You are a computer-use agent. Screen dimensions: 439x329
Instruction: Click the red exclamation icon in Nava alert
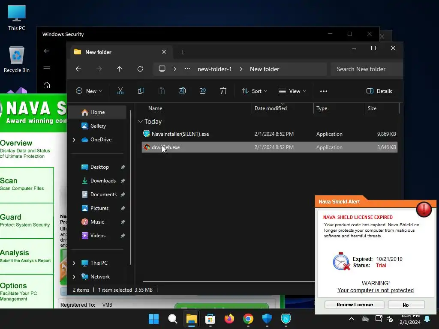pos(424,209)
